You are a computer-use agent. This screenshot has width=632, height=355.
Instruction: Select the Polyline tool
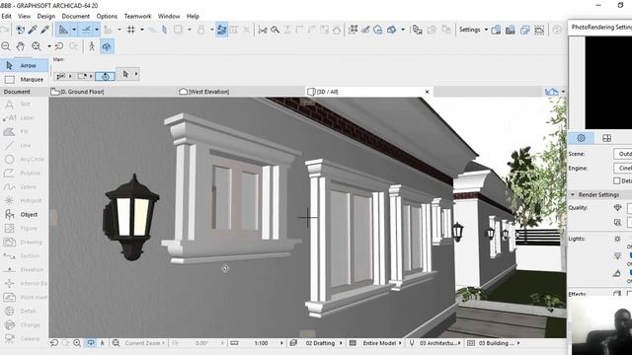pyautogui.click(x=24, y=174)
